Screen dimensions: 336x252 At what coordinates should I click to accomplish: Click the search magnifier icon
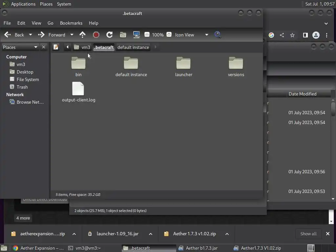pyautogui.click(x=218, y=35)
